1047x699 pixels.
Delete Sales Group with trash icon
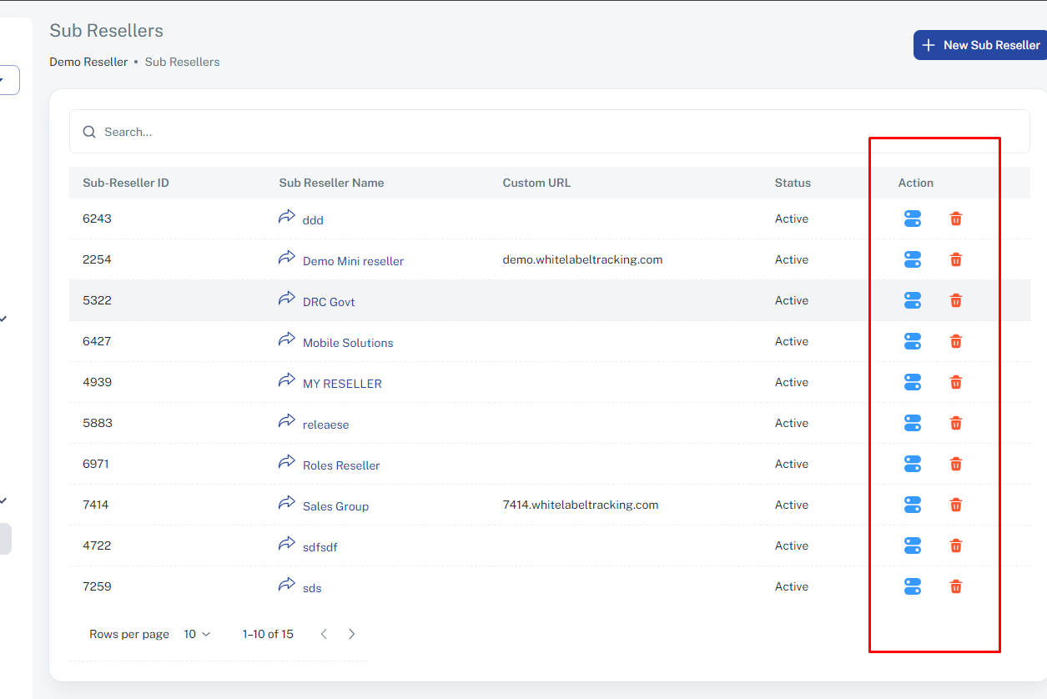[956, 505]
